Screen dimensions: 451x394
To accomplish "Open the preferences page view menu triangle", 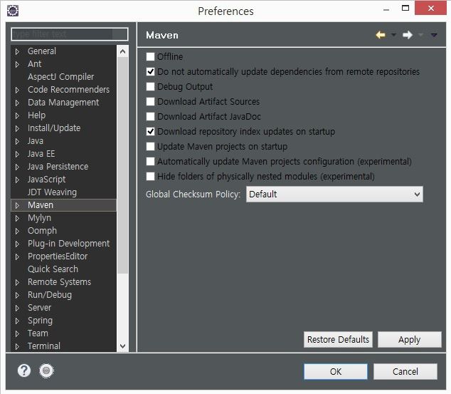I will pos(434,35).
